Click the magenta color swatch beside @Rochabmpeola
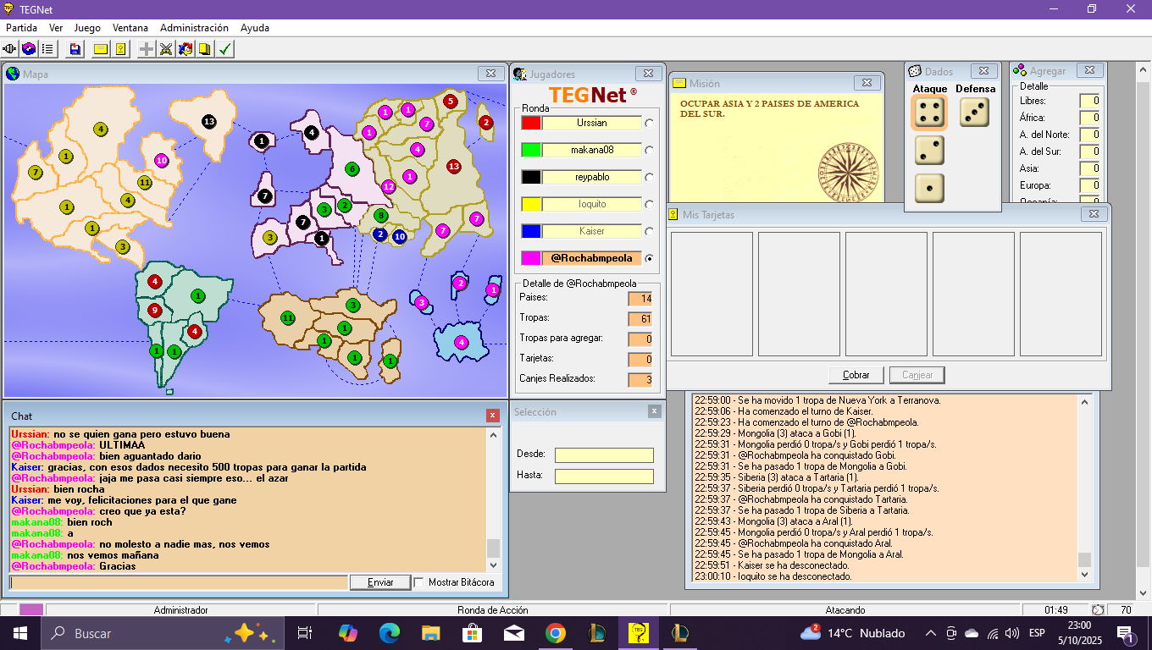Screen dimensions: 1152x650 [531, 258]
